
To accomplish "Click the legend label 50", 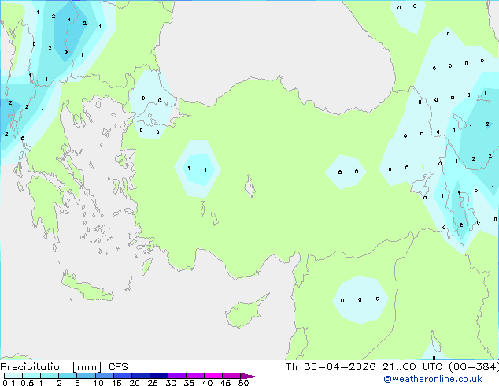I will coord(243,383).
